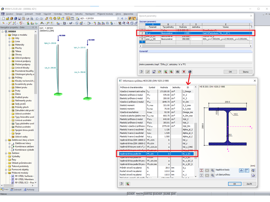Expand the Pruty tree node
This screenshot has height=202, width=270.
(x=10, y=91)
